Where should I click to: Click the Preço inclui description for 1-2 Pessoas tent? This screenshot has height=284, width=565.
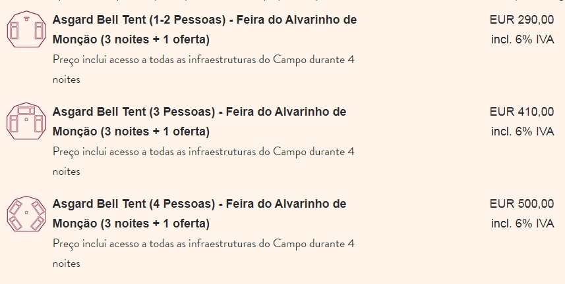point(204,70)
